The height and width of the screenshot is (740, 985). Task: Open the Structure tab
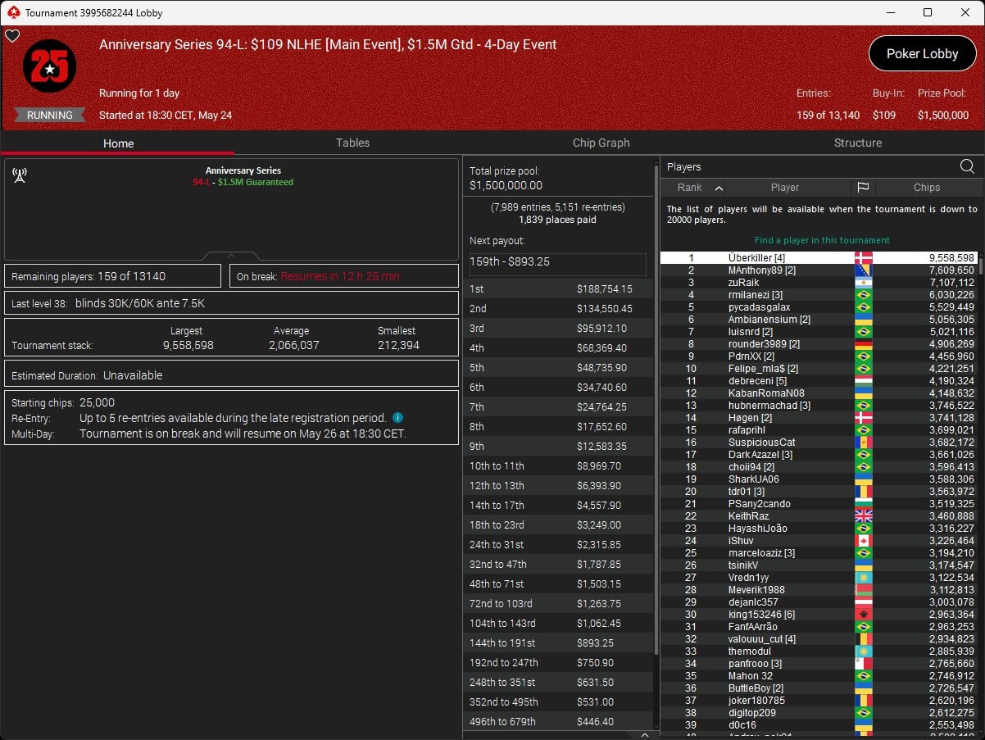pyautogui.click(x=857, y=143)
